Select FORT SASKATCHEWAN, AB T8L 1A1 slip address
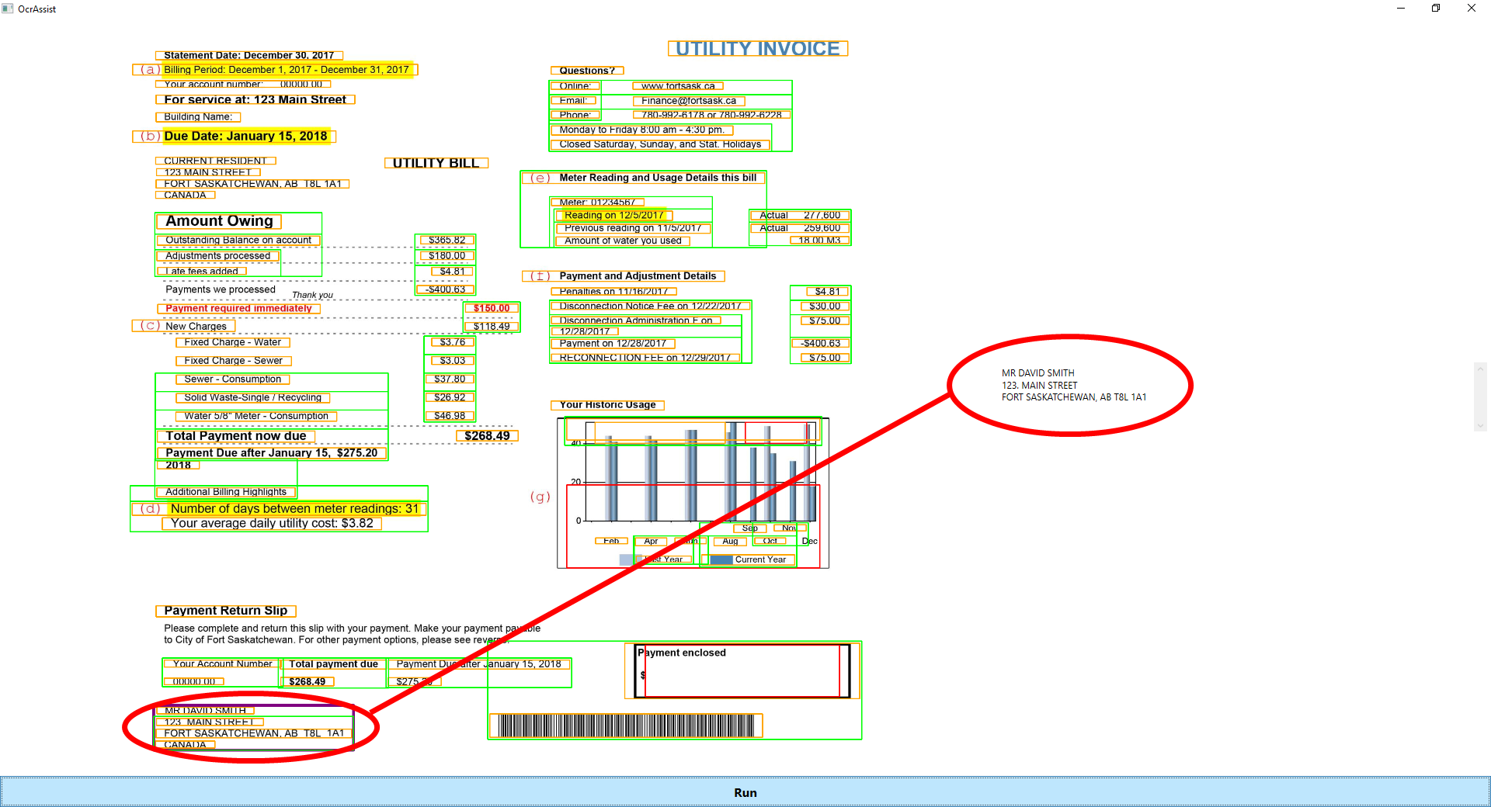1491x807 pixels. tap(254, 733)
